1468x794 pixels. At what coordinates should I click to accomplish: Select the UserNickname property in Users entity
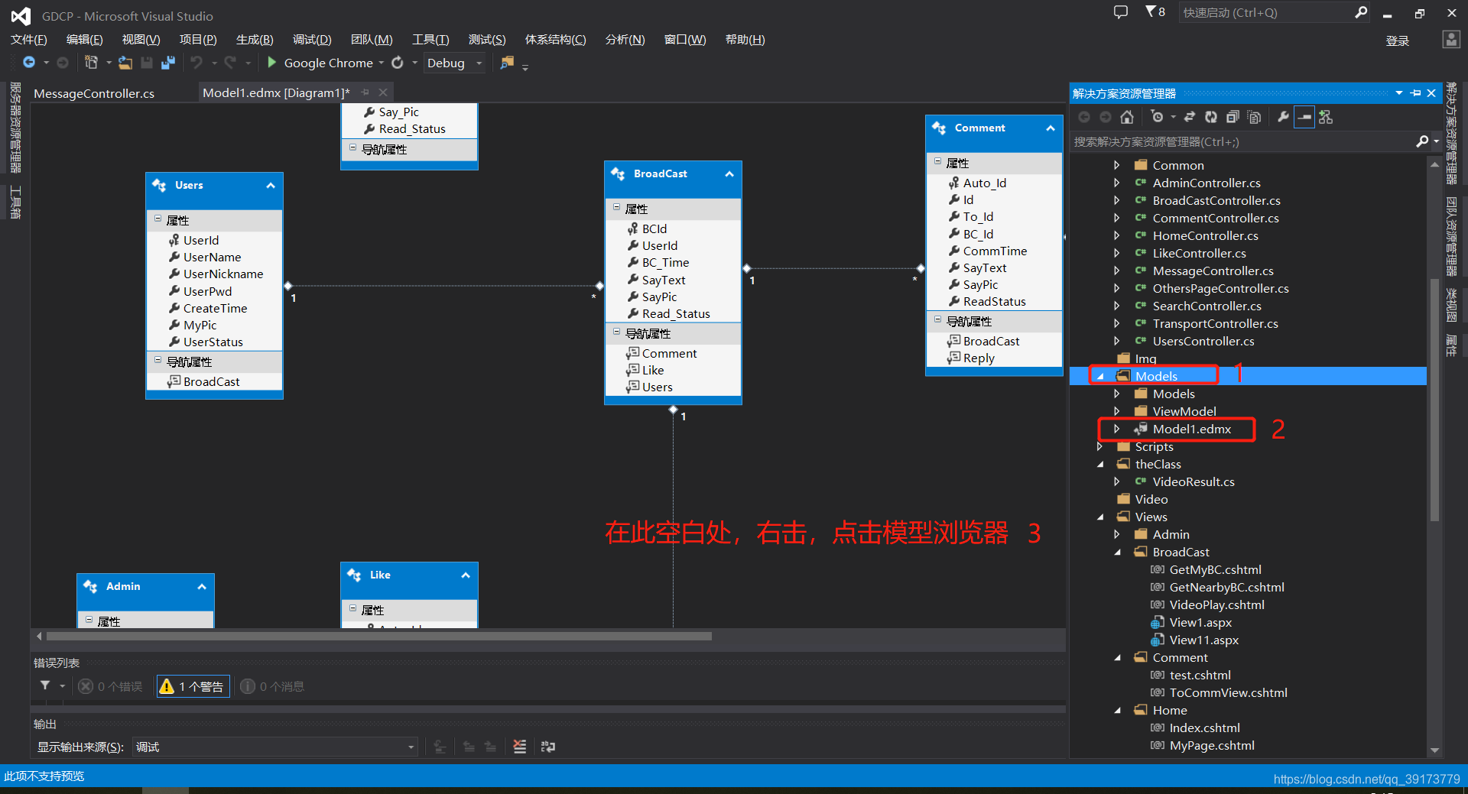222,274
